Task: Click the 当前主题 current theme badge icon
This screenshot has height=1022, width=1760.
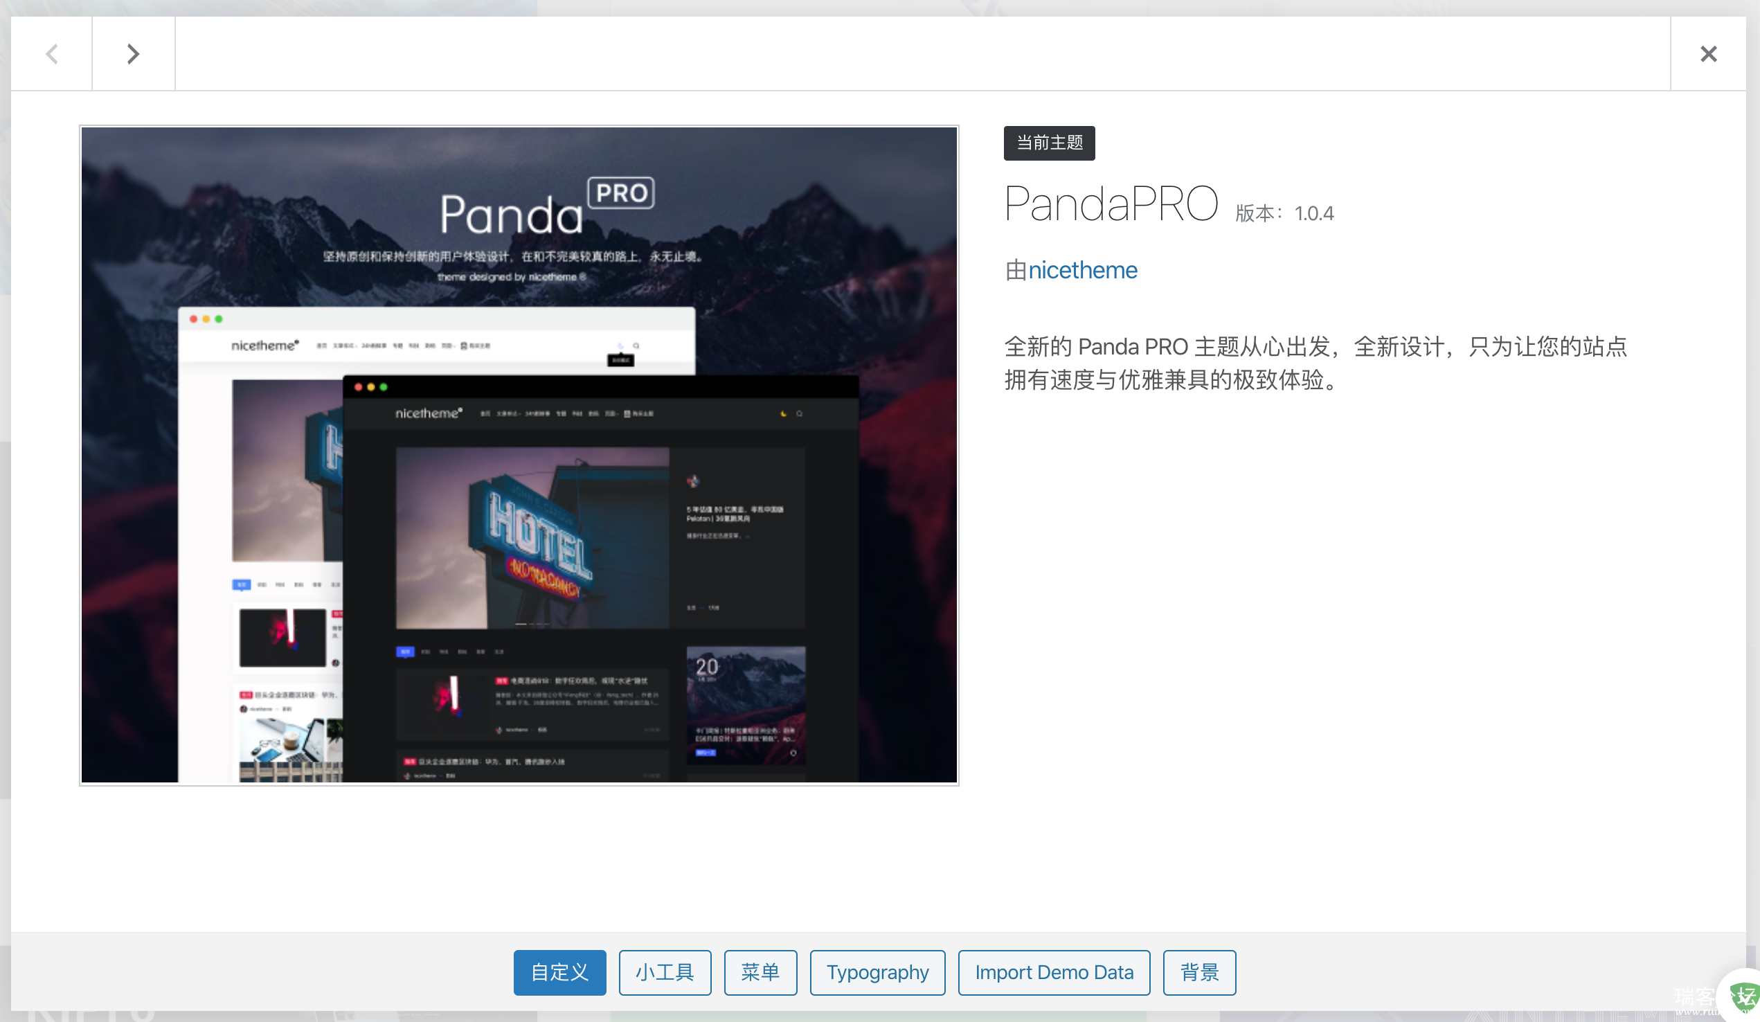Action: click(x=1048, y=143)
